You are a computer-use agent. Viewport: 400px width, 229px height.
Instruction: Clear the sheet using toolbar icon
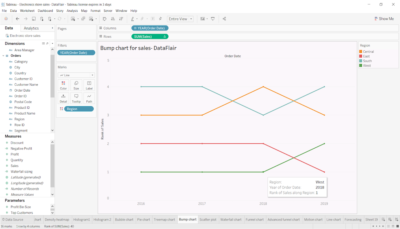[91, 19]
